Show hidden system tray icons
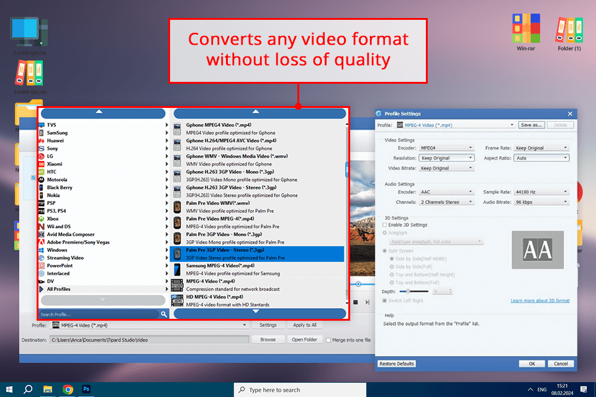 coord(530,390)
